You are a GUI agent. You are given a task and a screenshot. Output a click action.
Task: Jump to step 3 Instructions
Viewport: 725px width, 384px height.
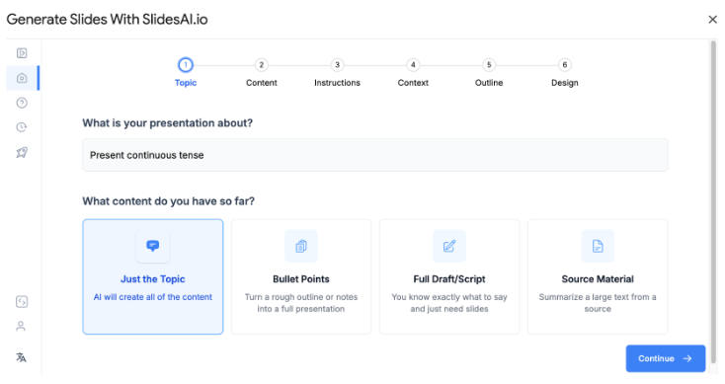[337, 73]
